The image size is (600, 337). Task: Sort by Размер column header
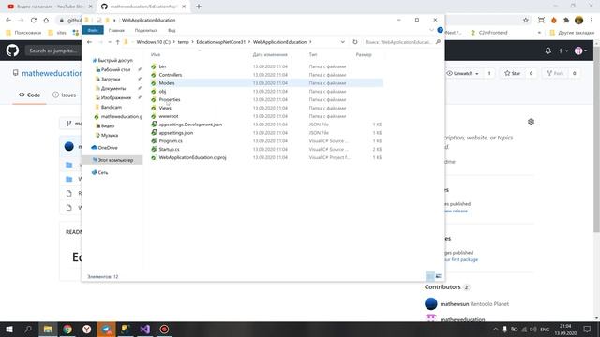tap(364, 54)
